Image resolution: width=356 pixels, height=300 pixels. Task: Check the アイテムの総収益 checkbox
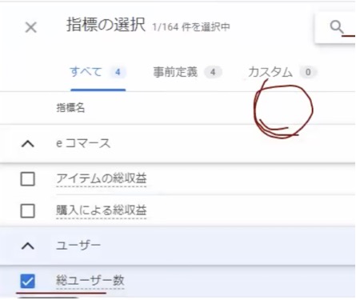(x=27, y=178)
